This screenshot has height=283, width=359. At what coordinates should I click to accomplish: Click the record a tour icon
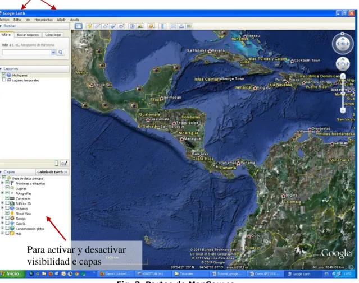[x=121, y=26]
